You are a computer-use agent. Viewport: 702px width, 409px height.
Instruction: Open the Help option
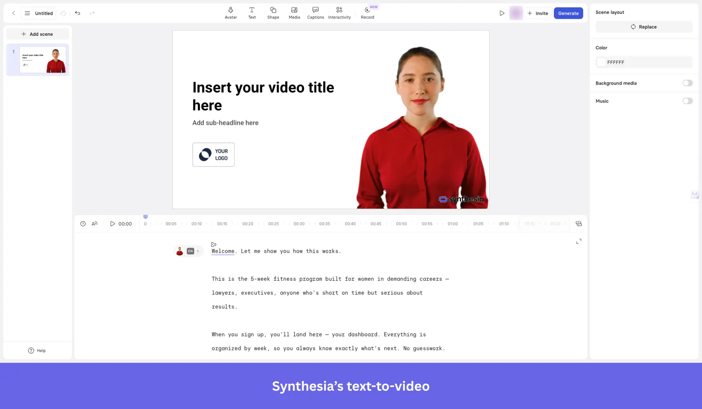(x=37, y=350)
